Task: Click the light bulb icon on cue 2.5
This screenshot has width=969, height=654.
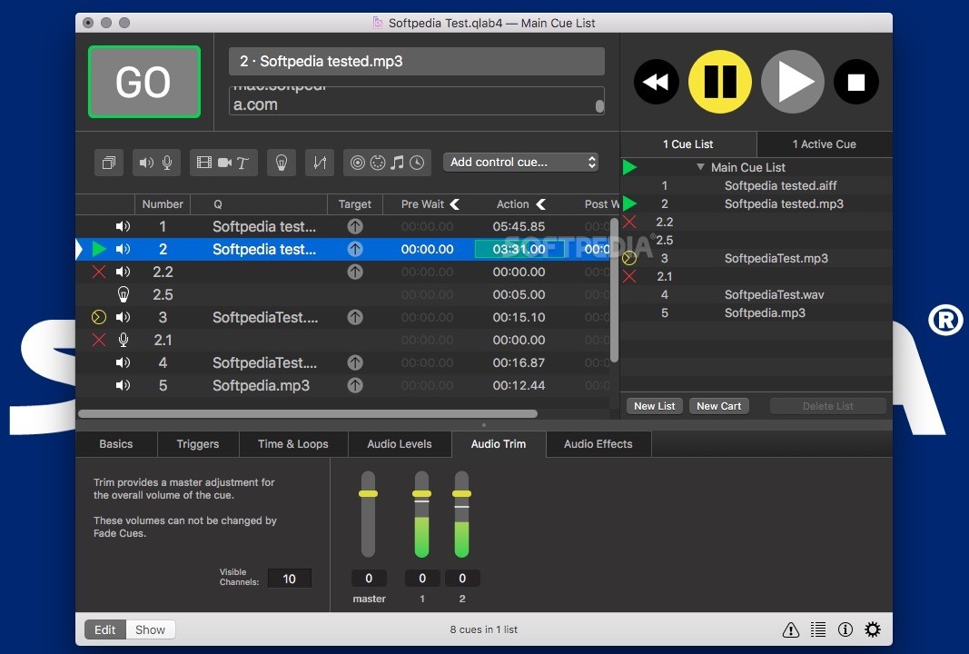Action: 124,294
